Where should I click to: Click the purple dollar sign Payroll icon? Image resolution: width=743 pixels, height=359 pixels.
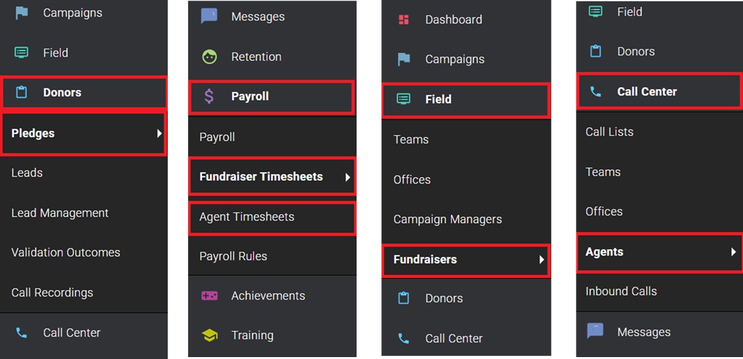[209, 97]
